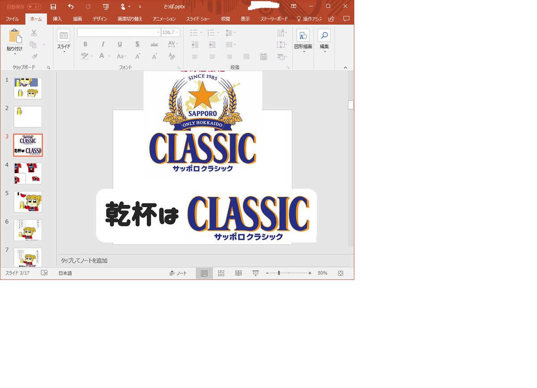Screen dimensions: 537x388
Task: Toggle italic formatting
Action: click(x=102, y=44)
